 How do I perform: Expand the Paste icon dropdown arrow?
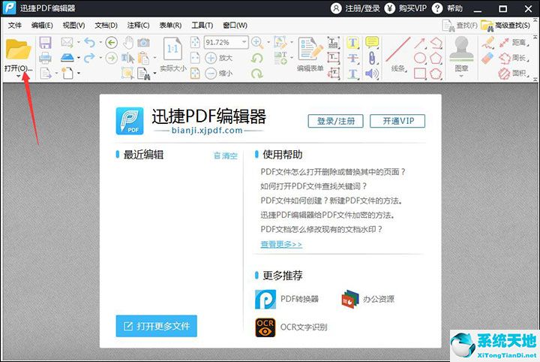pos(154,58)
